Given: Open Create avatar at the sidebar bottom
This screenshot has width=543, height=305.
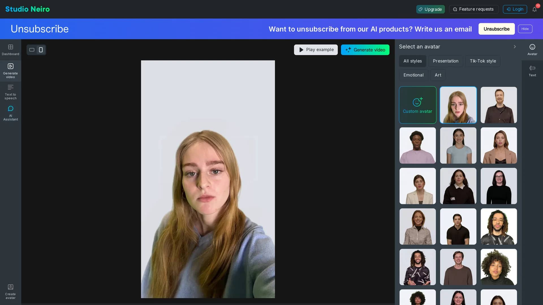Looking at the screenshot, I should 10,292.
